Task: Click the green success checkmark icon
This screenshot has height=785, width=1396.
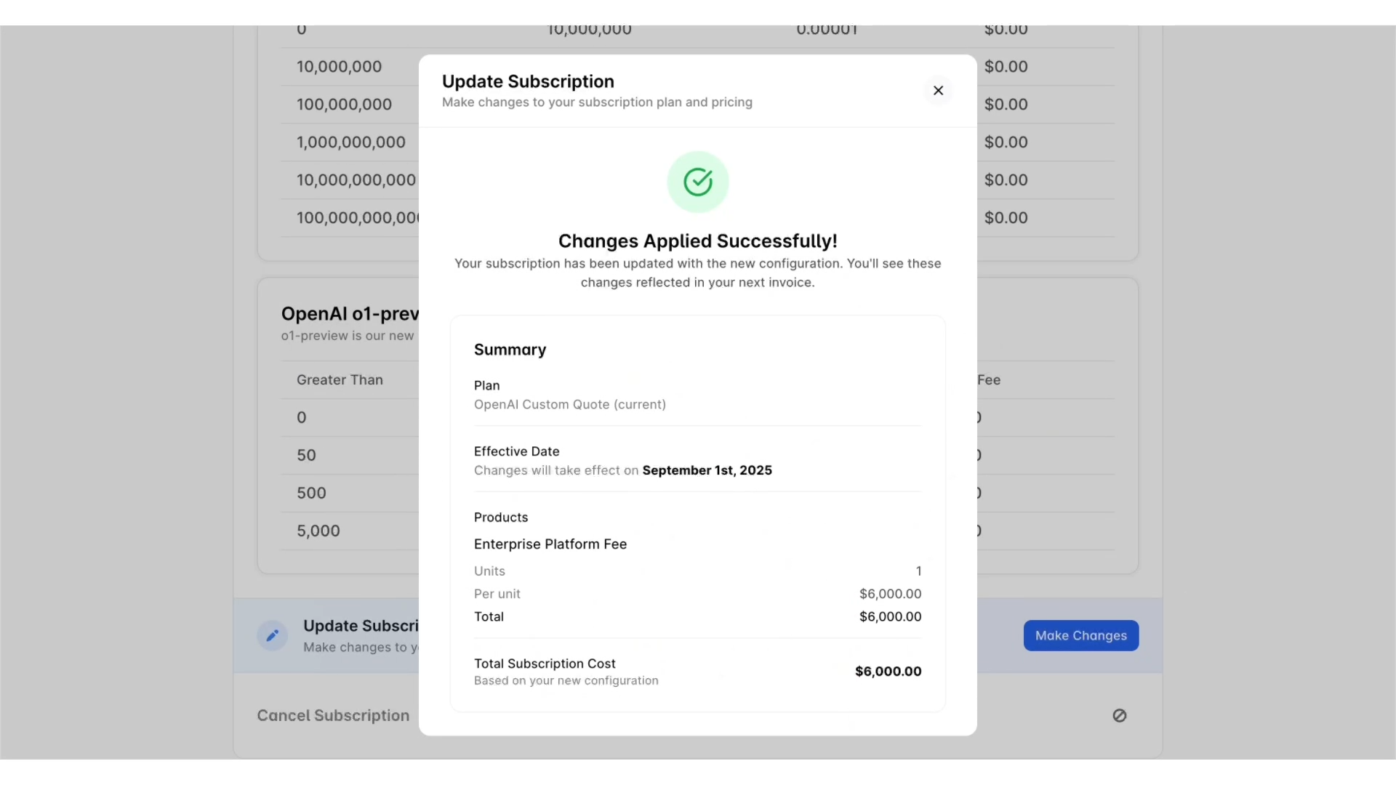Action: 697,182
